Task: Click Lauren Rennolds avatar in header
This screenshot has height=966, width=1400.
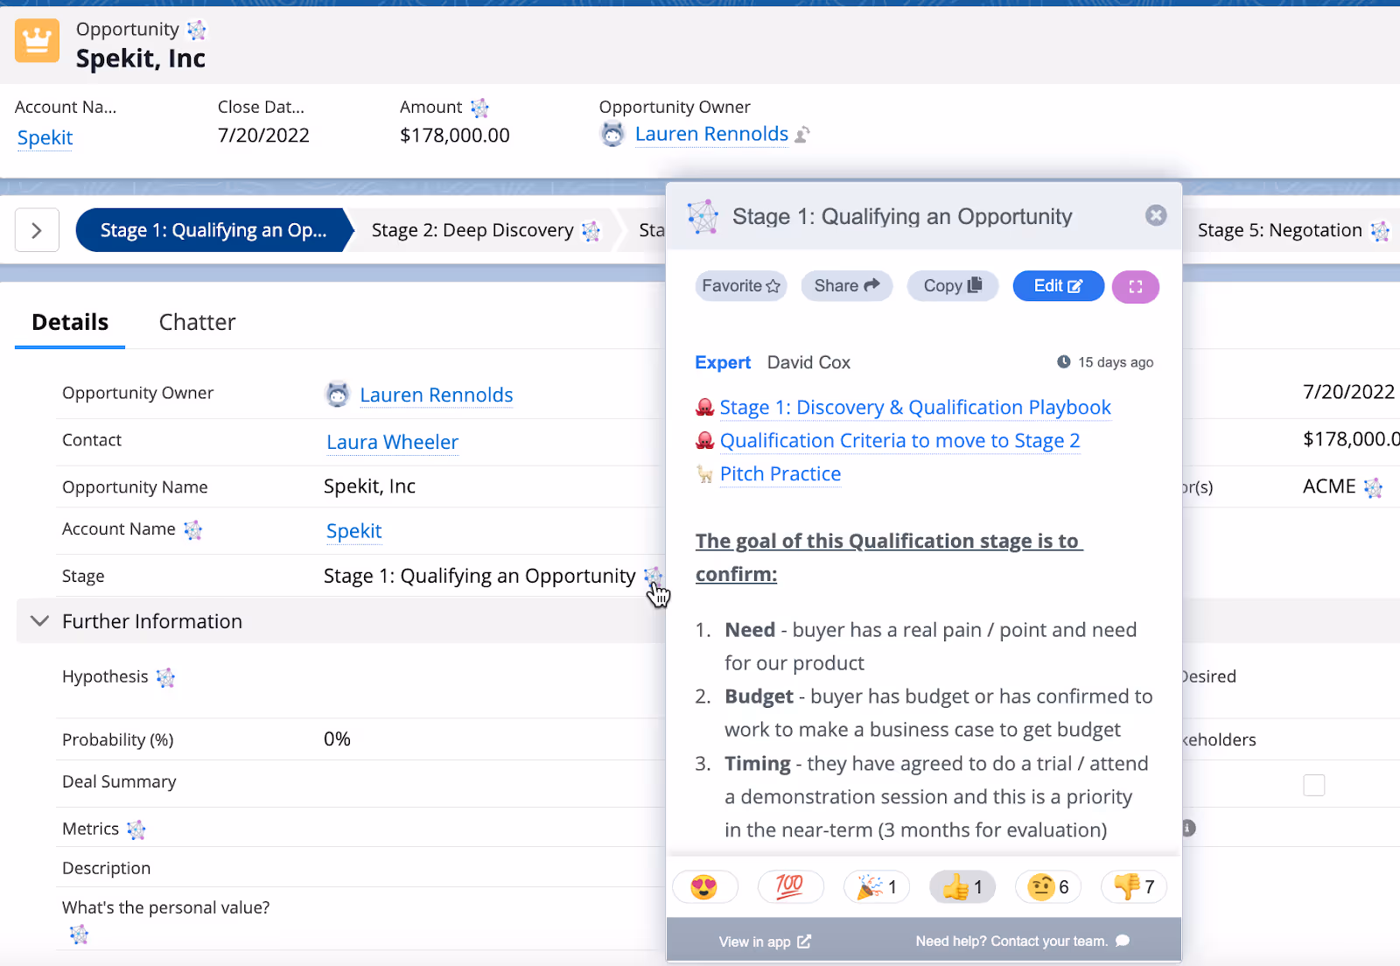Action: coord(612,134)
